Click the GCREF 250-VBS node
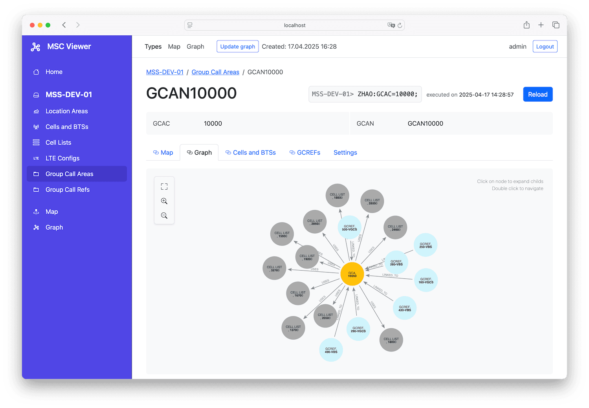 [x=426, y=245]
